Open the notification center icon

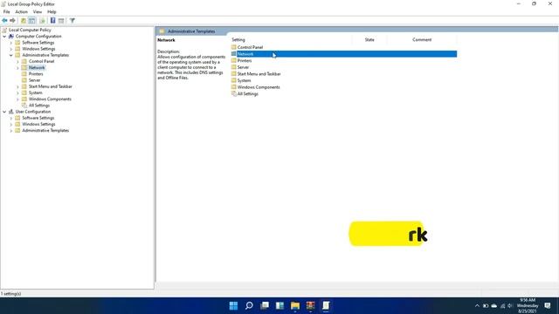tap(548, 305)
